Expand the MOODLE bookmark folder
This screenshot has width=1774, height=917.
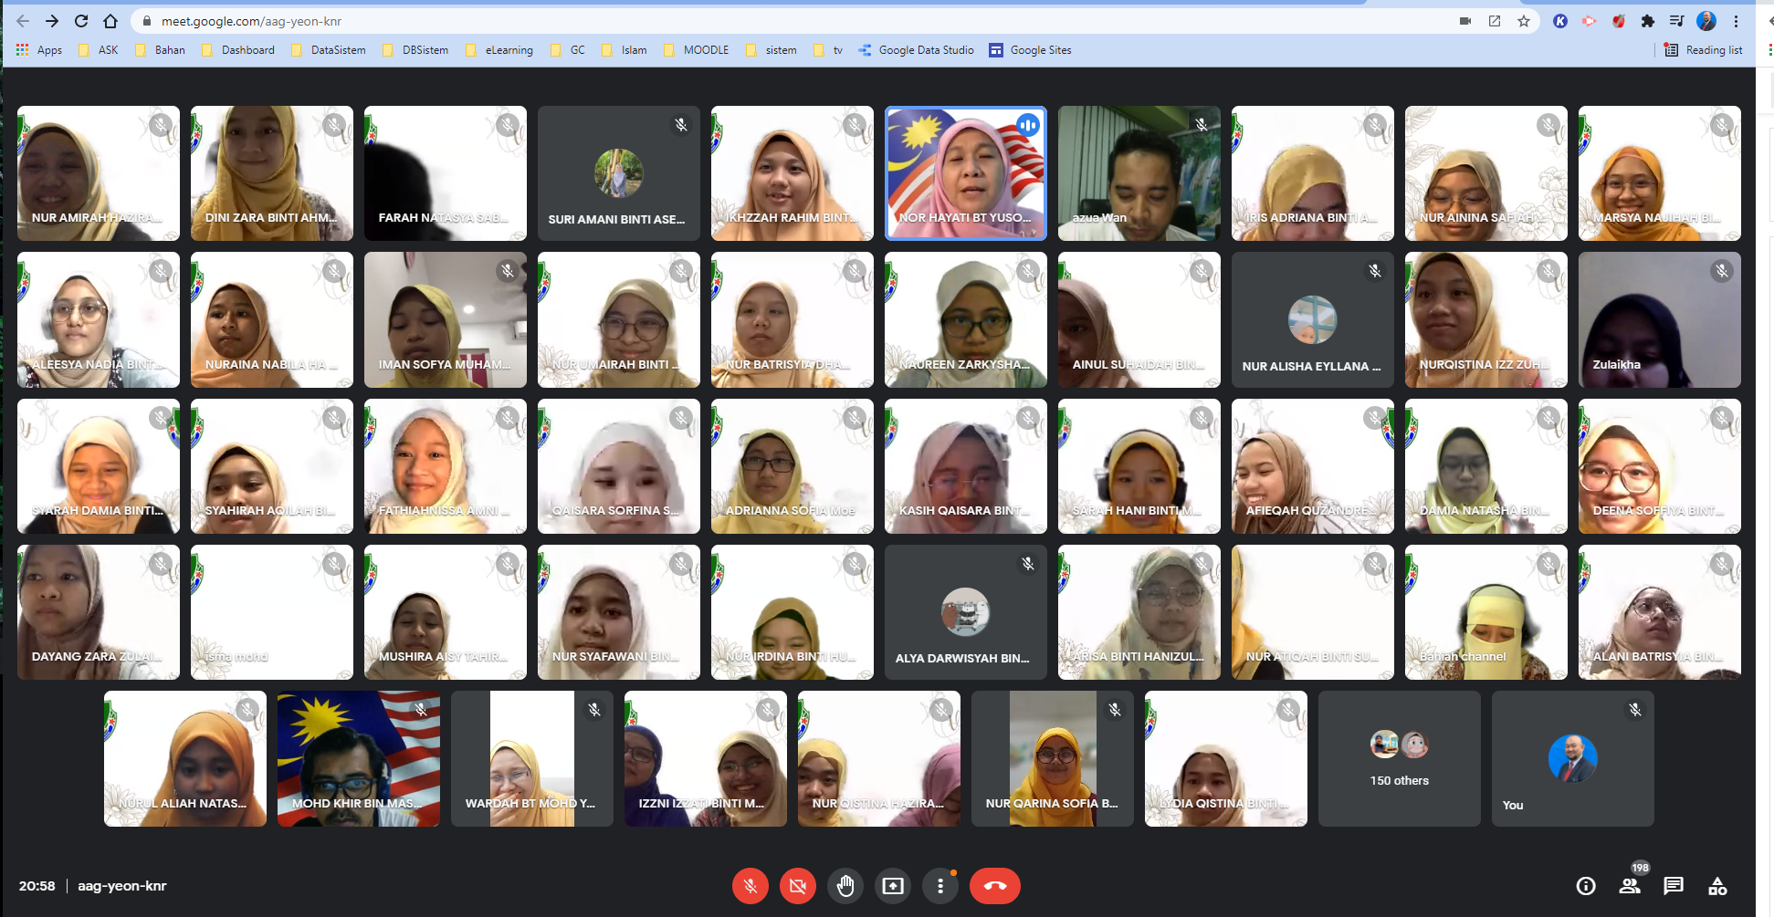[x=697, y=50]
